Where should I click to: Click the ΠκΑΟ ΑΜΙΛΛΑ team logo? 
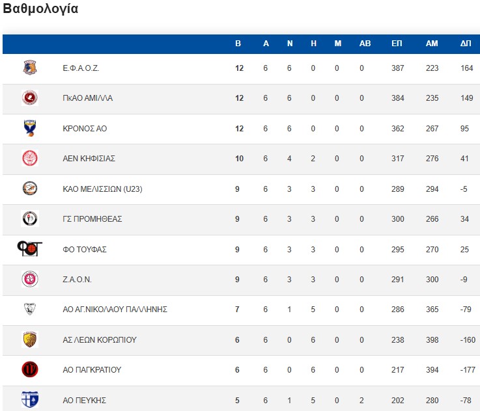coord(30,98)
